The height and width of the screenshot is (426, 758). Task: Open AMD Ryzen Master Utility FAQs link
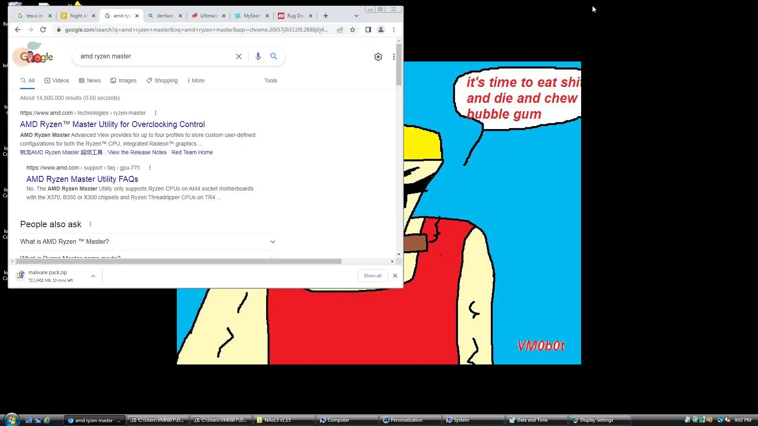(82, 179)
